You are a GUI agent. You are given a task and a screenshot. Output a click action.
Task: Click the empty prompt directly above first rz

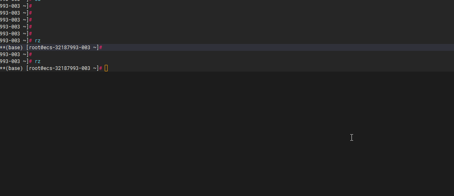tap(16, 34)
